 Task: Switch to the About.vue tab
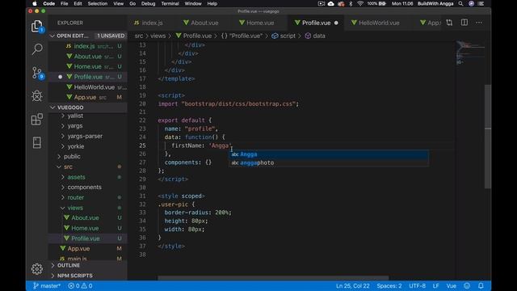tap(204, 23)
